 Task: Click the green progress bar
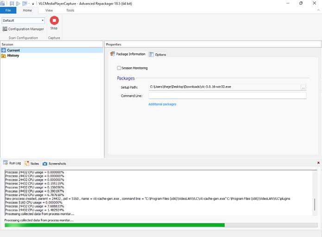(x=114, y=225)
